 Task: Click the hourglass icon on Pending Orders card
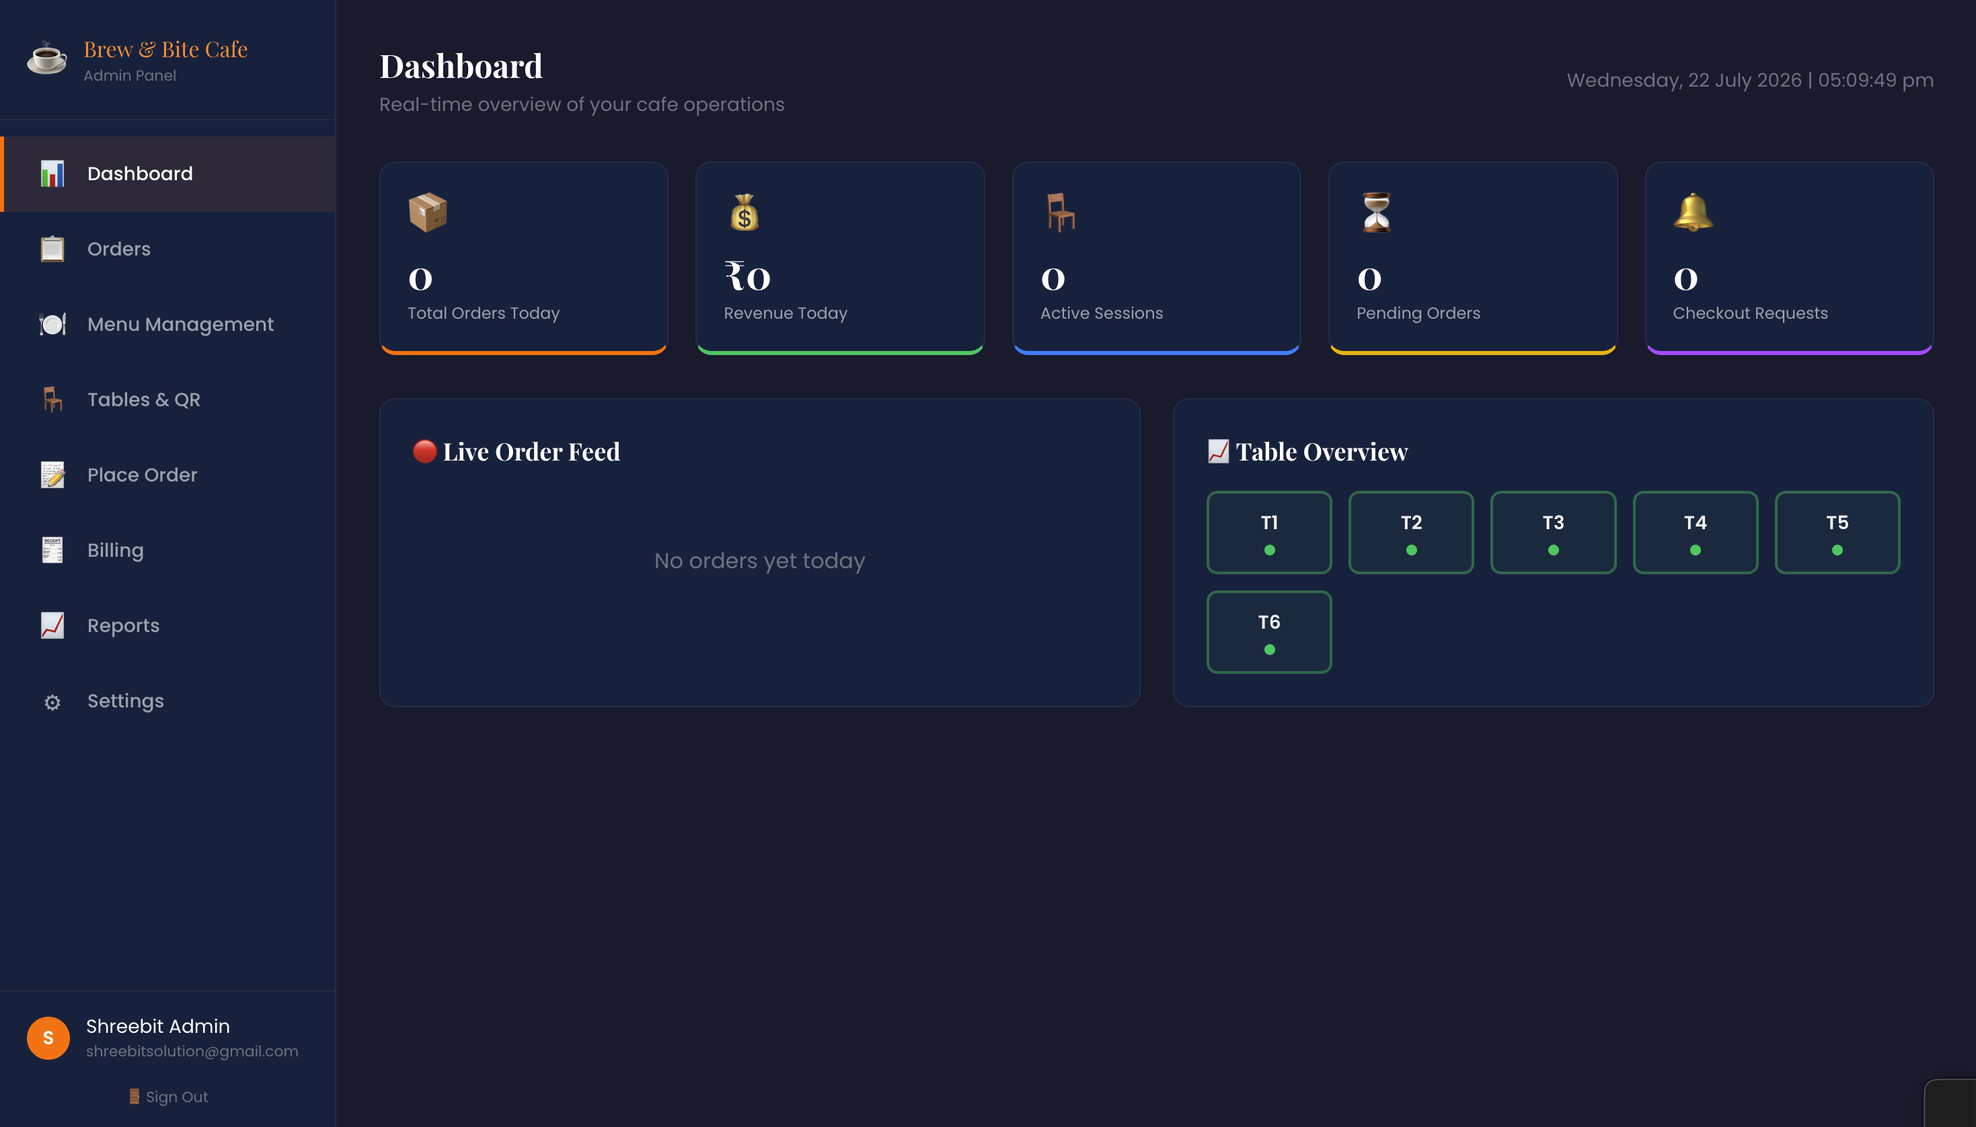[1376, 212]
